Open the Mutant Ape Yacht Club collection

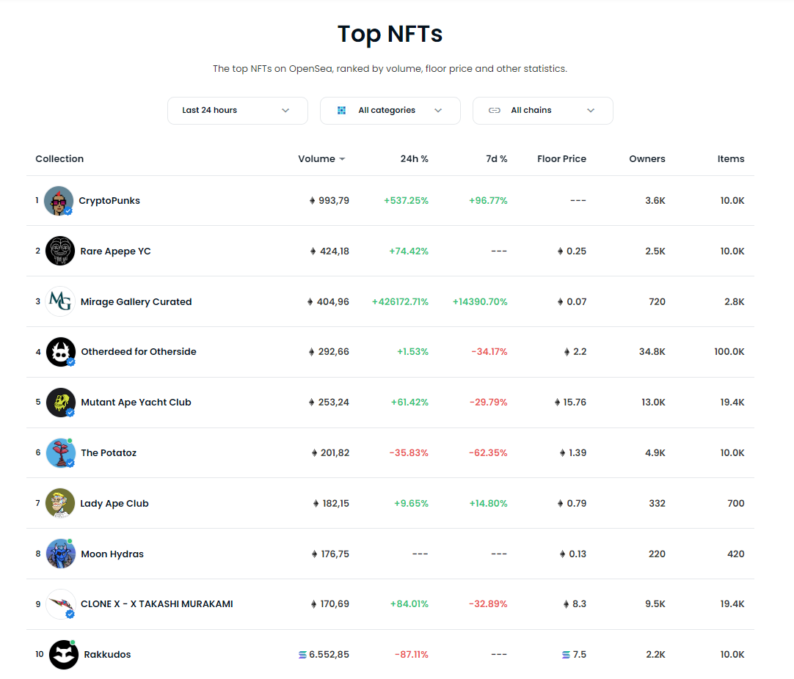136,403
